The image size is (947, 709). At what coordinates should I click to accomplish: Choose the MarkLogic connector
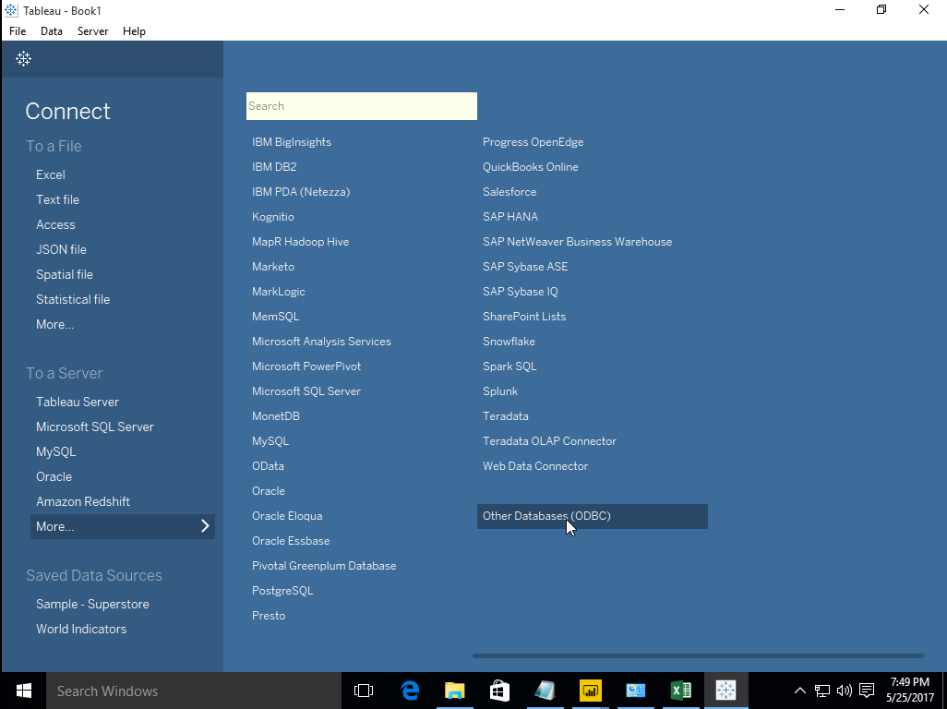click(x=279, y=292)
